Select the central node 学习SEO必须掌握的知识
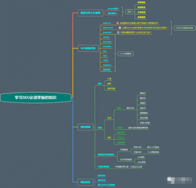 coord(36,97)
